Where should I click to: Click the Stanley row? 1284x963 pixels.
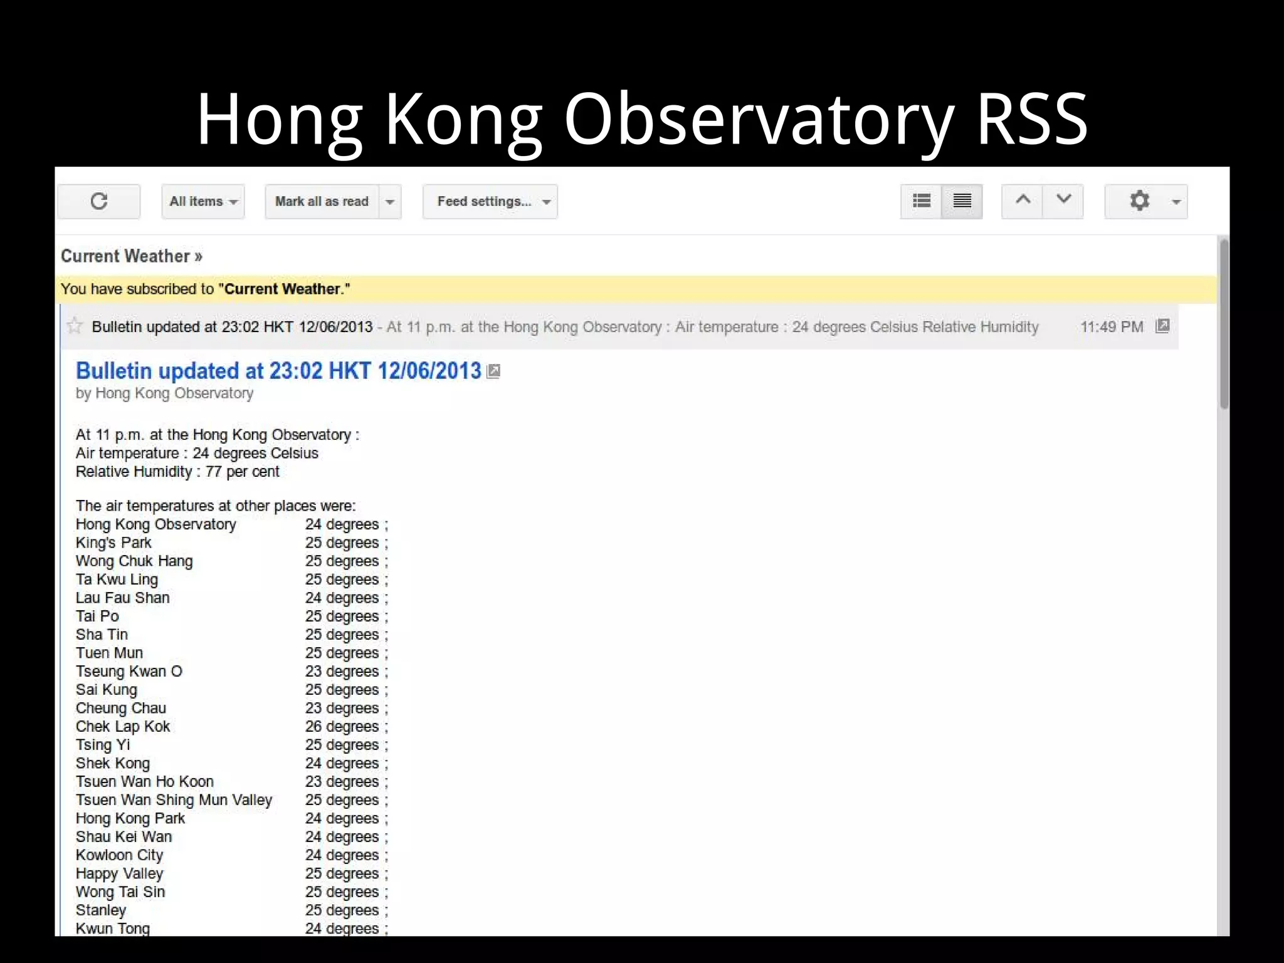pyautogui.click(x=232, y=910)
